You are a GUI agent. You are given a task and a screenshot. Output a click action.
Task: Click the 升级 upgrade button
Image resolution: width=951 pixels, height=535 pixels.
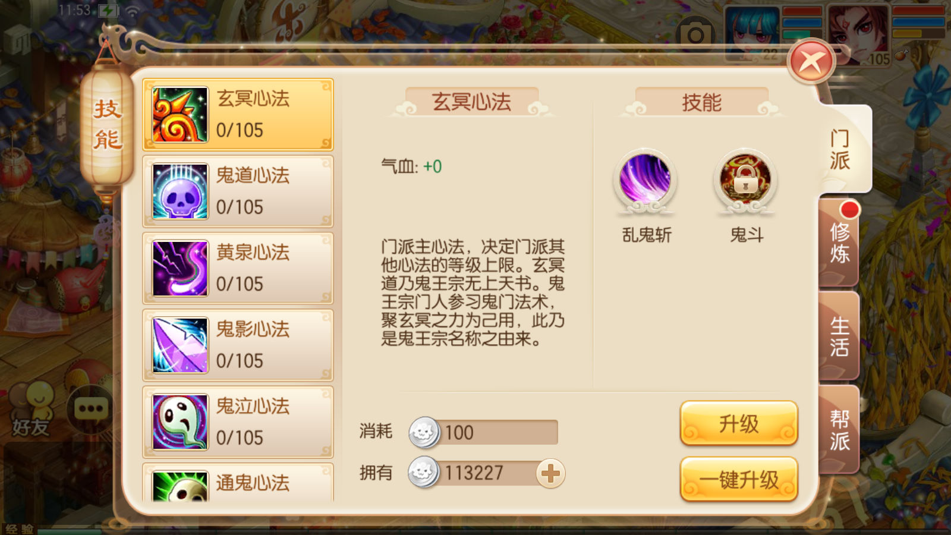click(x=739, y=423)
